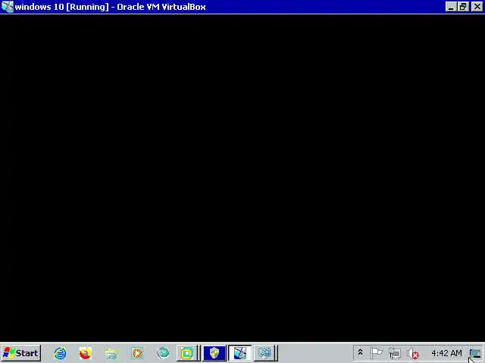The image size is (485, 363).
Task: Open Action Center flag in tray
Action: click(x=377, y=352)
